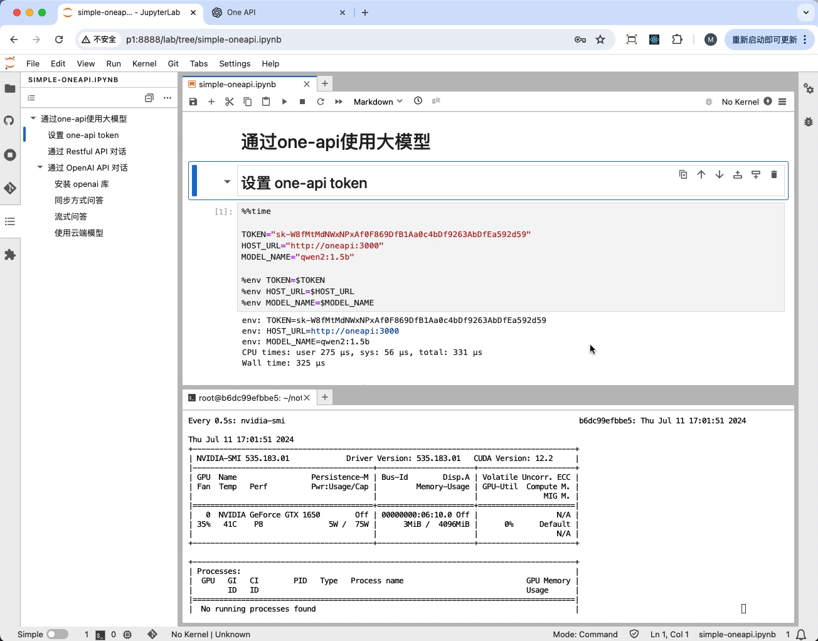Open the Kernel menu

[144, 63]
